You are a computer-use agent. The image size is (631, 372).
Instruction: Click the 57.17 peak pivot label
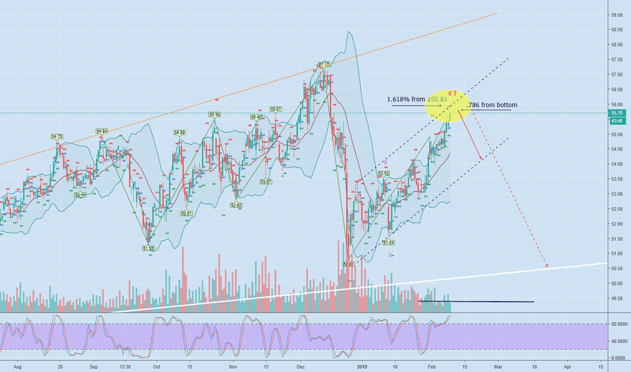(324, 64)
